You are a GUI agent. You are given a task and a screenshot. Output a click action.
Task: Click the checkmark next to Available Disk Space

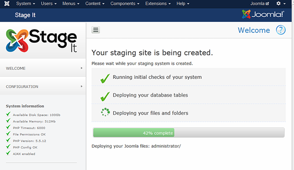pos(8,114)
